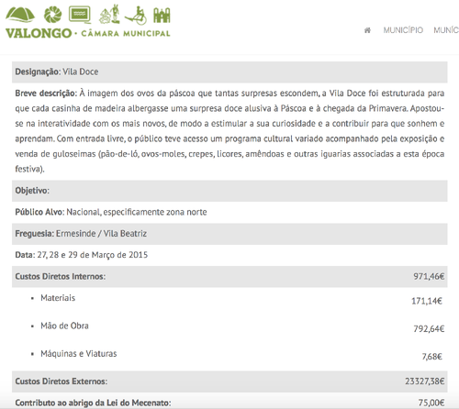Click the Mão de Obra list item

pos(64,326)
